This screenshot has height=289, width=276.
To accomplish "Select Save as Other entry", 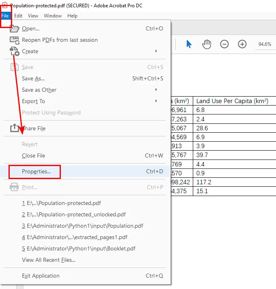I will click(85, 90).
